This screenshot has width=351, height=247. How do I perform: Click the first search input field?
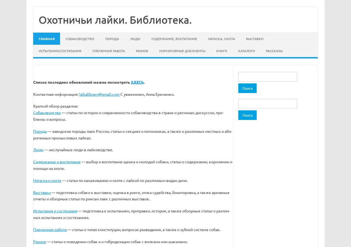coord(268,77)
